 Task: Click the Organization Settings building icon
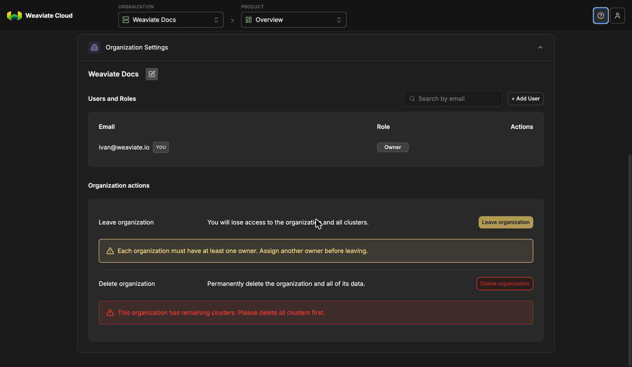pos(94,47)
